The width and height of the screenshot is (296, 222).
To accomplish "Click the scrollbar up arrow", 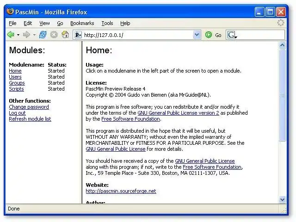I will [282, 45].
